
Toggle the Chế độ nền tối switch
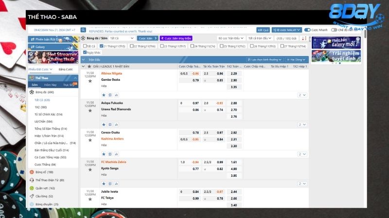pyautogui.click(x=334, y=30)
